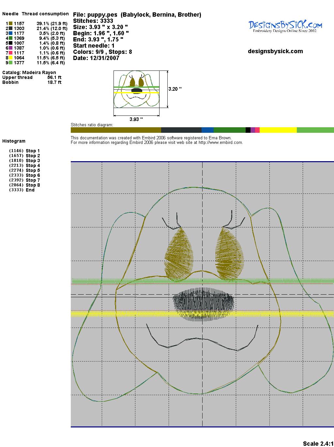Click the Catalog: Madeira Rayon label
Image resolution: width=334 pixels, height=447 pixels.
(x=29, y=72)
